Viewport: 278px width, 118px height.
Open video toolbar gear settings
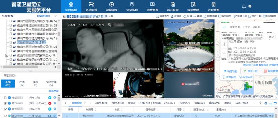coord(102,16)
